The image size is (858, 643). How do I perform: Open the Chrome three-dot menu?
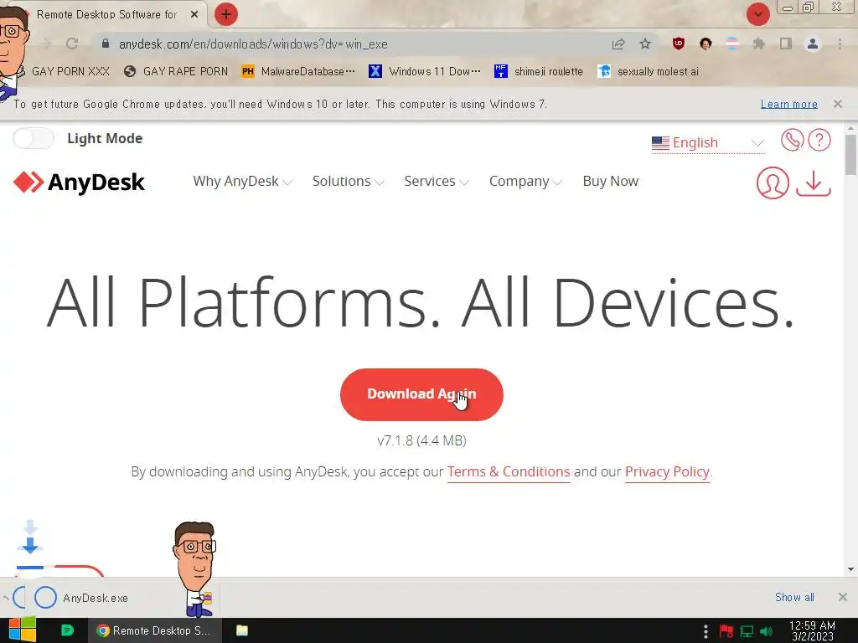[x=840, y=44]
